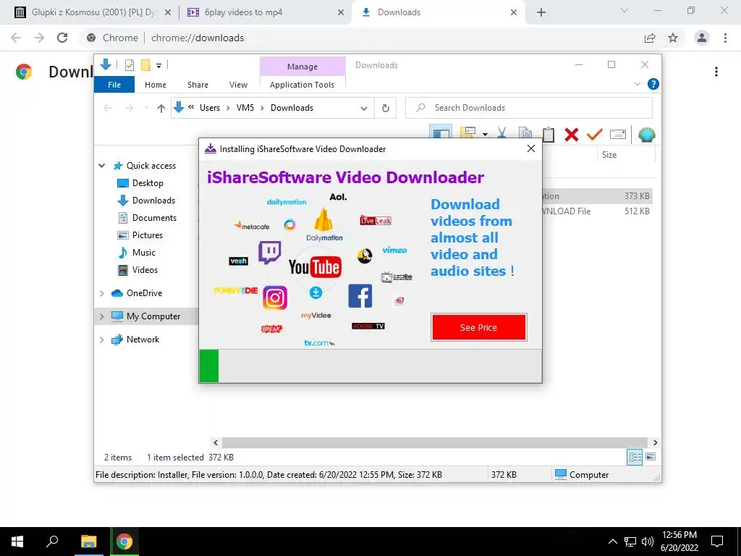This screenshot has width=741, height=556.
Task: Click the teal shell icon in toolbar
Action: point(646,135)
